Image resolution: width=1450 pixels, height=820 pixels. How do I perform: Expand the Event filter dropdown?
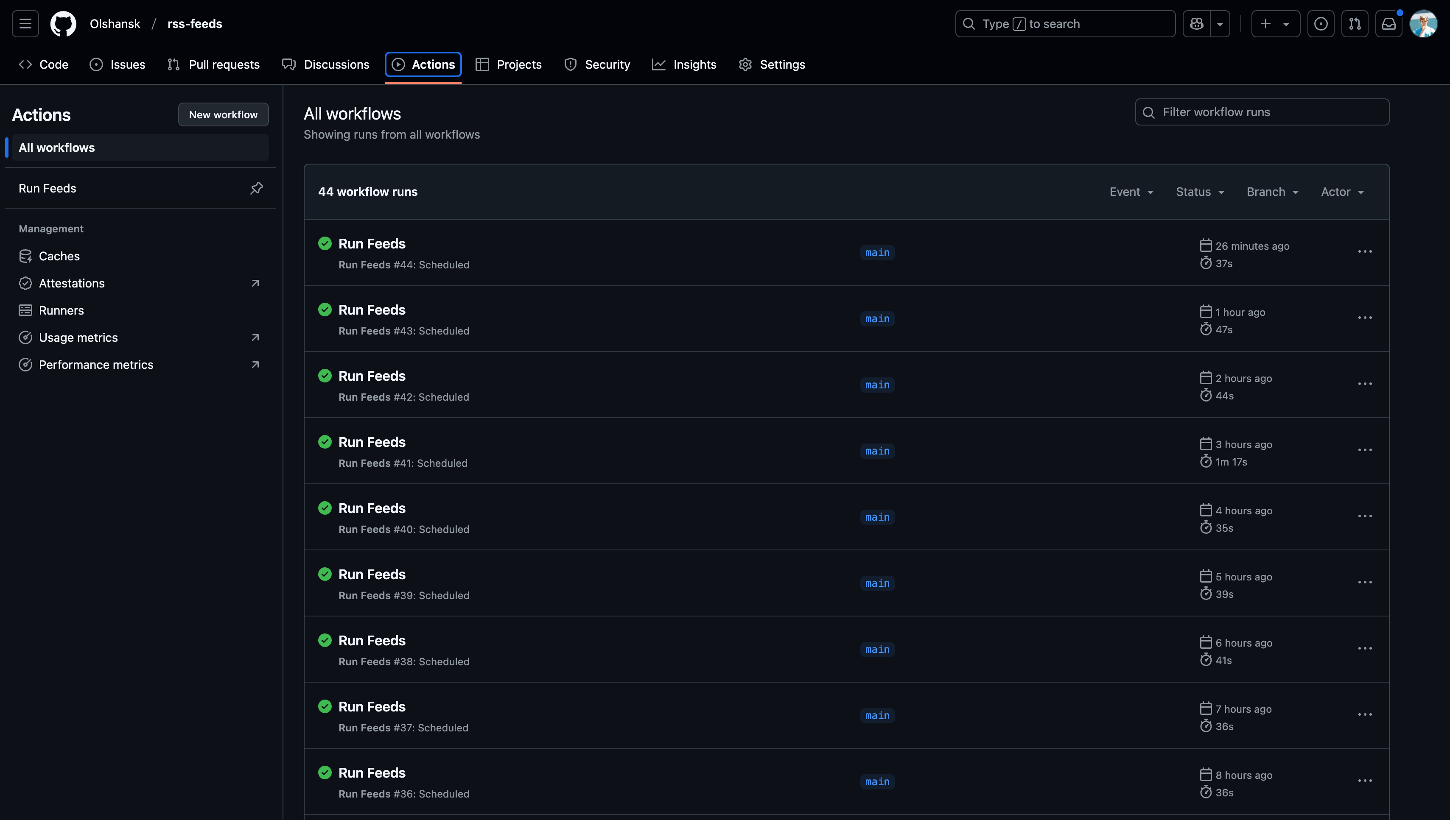[1131, 192]
